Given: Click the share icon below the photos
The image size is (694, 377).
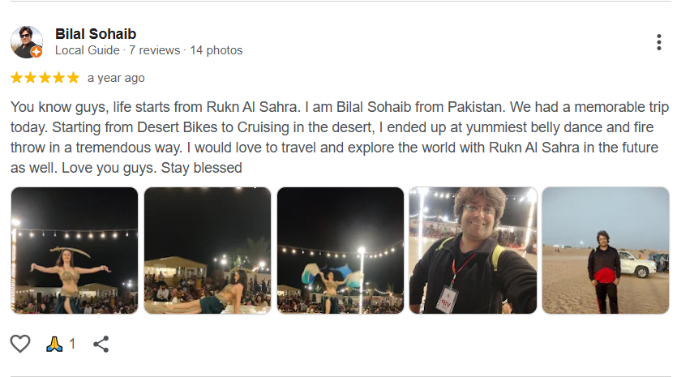Looking at the screenshot, I should click(x=101, y=344).
